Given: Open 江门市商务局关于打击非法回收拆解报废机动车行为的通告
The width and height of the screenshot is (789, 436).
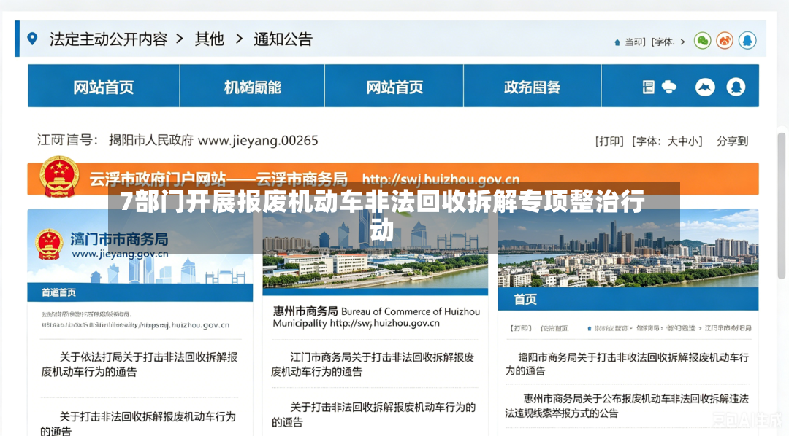Looking at the screenshot, I should click(373, 365).
